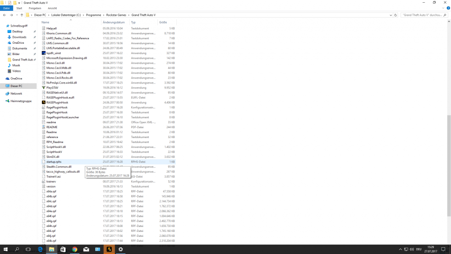
Task: Show hidden system tray icons
Action: [x=400, y=249]
